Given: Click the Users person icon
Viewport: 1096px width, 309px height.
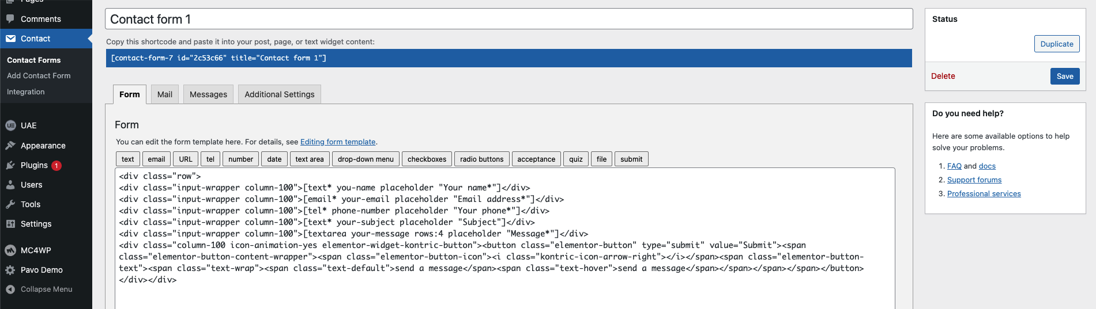Looking at the screenshot, I should [x=10, y=185].
